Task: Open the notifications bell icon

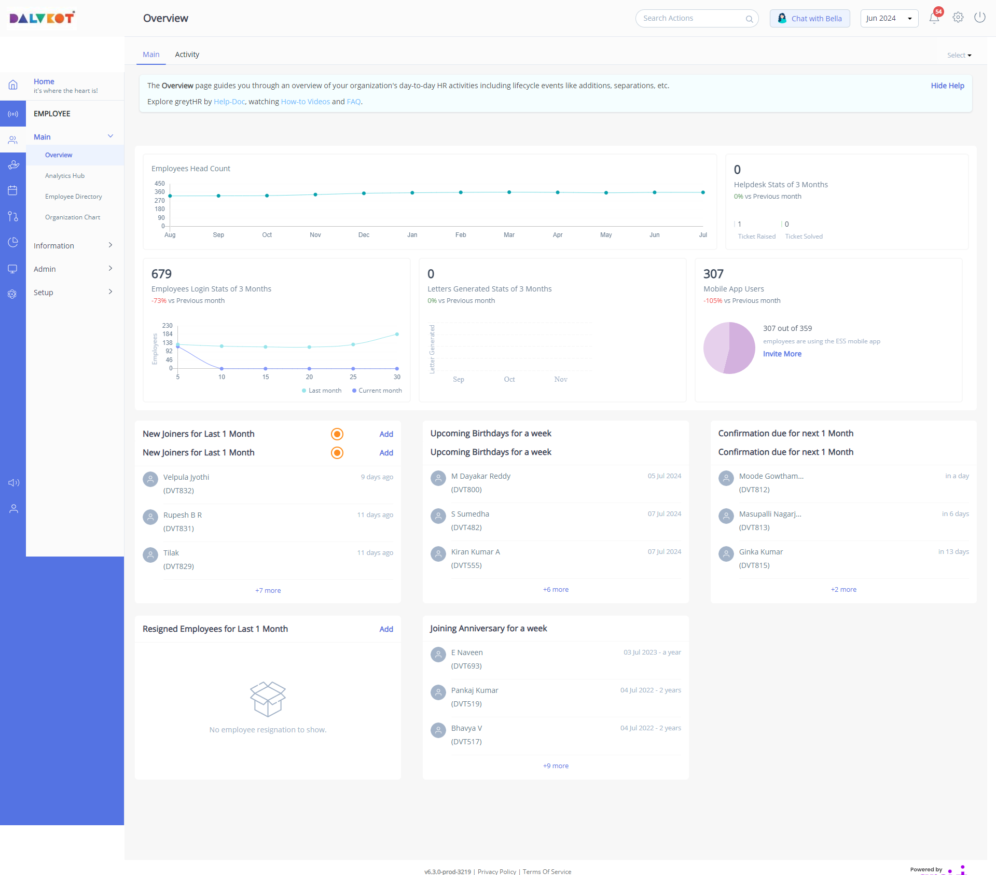Action: coord(934,18)
